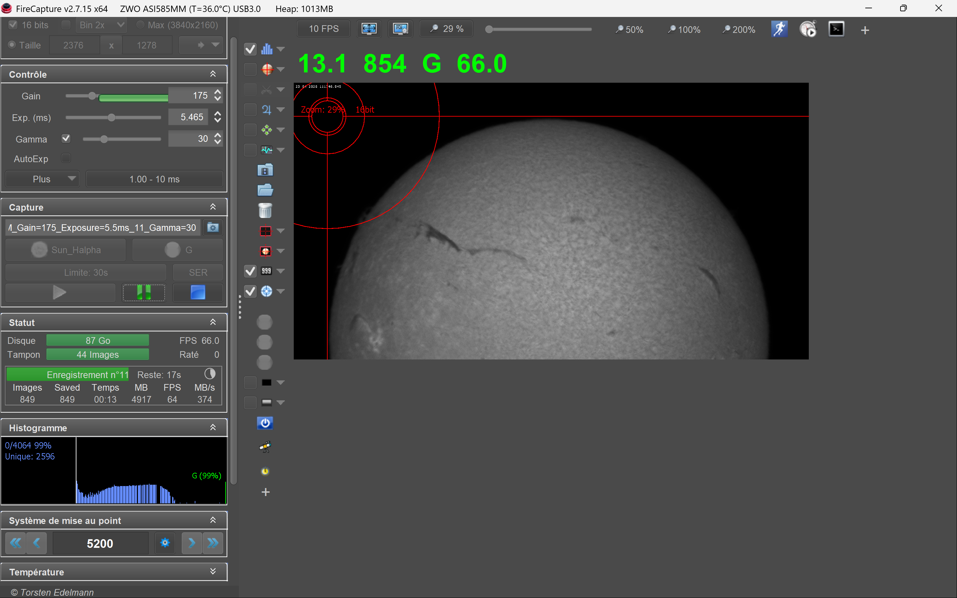Click the telescope mount control icon

pyautogui.click(x=265, y=447)
